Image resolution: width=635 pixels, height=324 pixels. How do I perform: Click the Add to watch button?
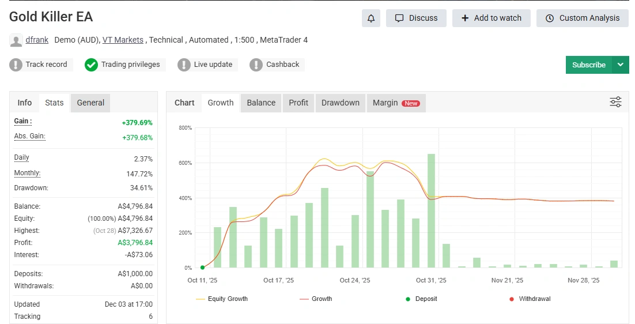(x=491, y=18)
